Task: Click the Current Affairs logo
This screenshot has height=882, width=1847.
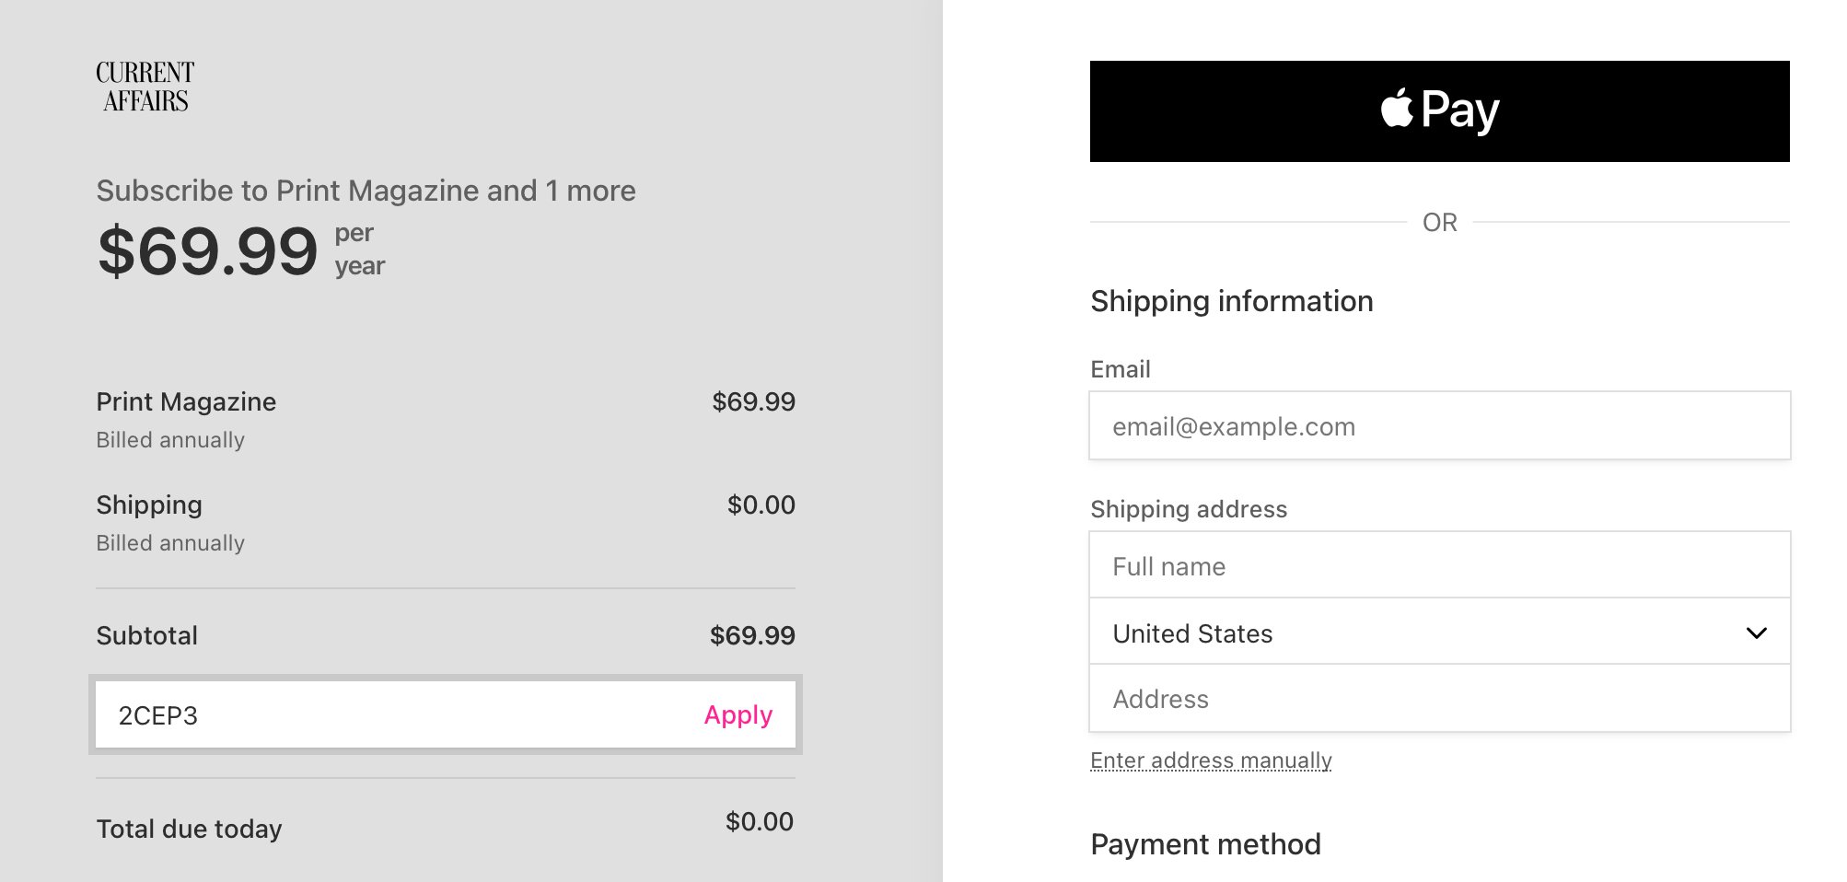Action: (145, 85)
